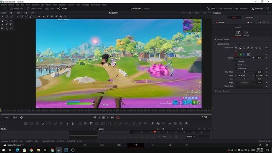Toggle the Nodes panel button

(x=62, y=8)
